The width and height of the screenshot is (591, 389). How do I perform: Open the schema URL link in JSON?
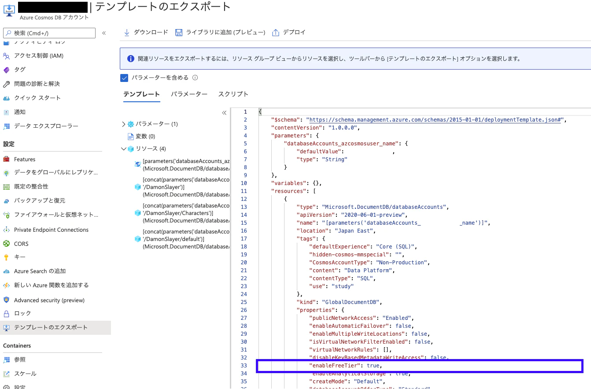tap(436, 120)
